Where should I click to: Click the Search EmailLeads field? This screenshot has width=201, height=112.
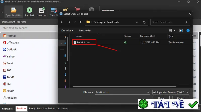[170, 22]
